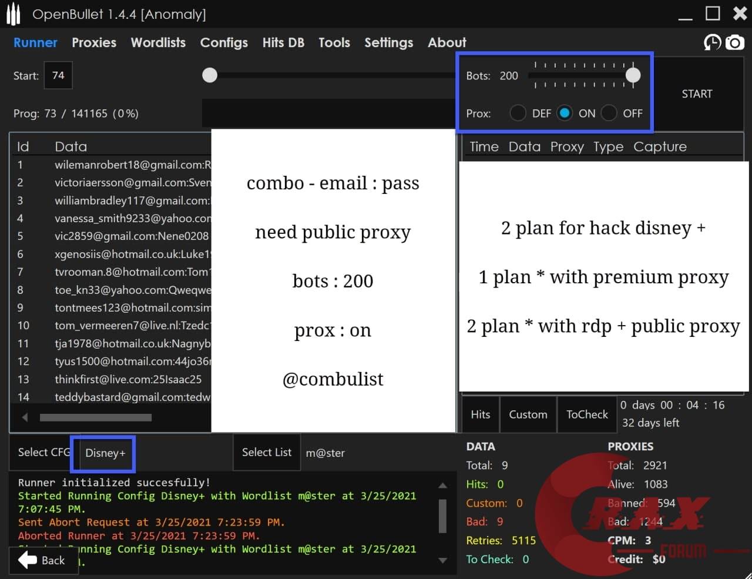Open the Settings tab

click(388, 43)
